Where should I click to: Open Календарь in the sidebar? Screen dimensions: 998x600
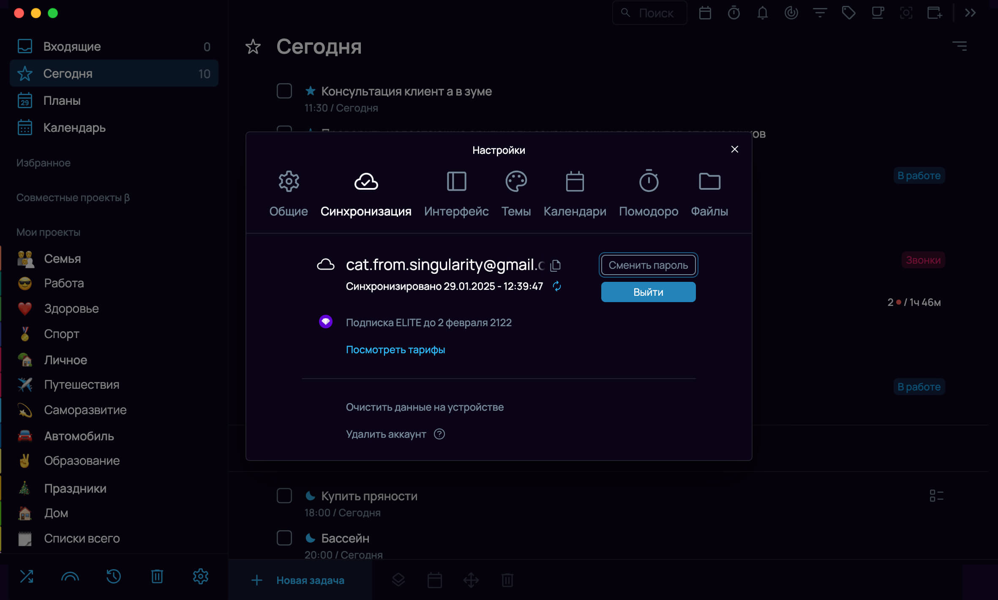tap(114, 128)
